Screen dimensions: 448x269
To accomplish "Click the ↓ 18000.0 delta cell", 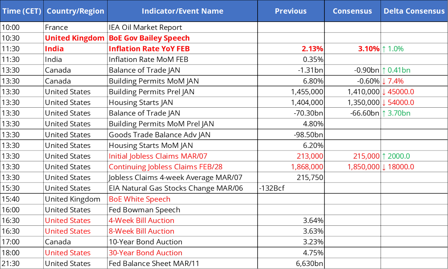I will (x=414, y=167).
